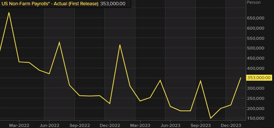This screenshot has width=274, height=128.
Task: Select the 353,000.00 value in legend header
Action: (113, 4)
